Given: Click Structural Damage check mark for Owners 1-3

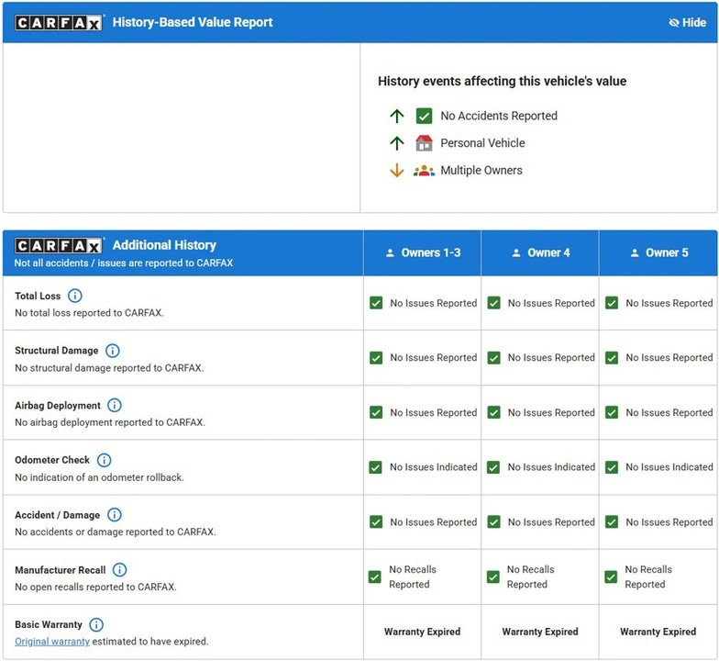Looking at the screenshot, I should (x=376, y=358).
